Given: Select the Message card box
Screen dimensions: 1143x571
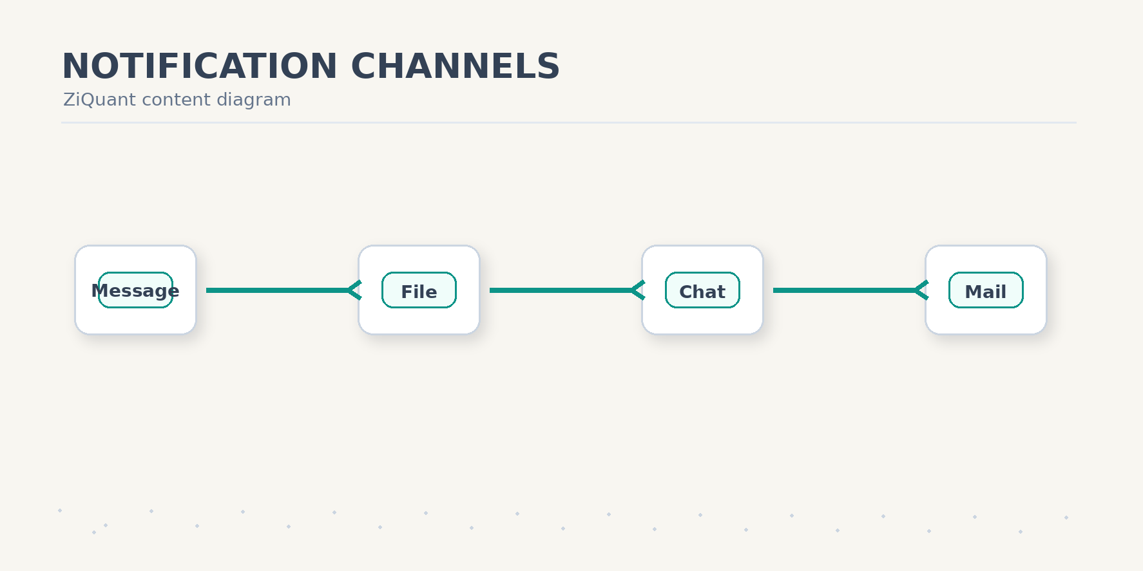Looking at the screenshot, I should pos(135,290).
